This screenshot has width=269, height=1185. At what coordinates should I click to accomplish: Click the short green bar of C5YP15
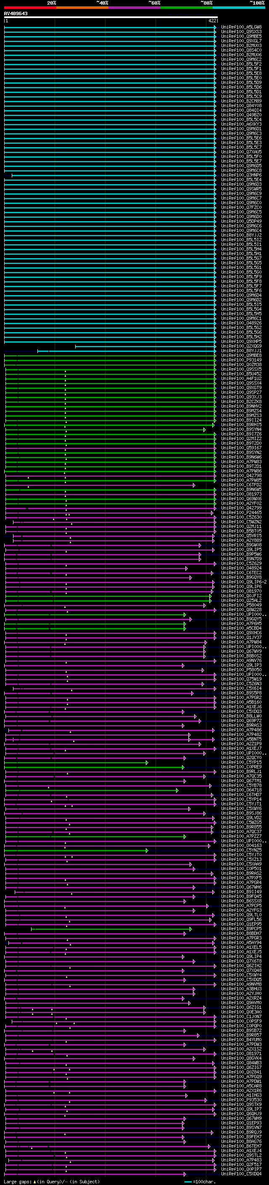pos(76,763)
